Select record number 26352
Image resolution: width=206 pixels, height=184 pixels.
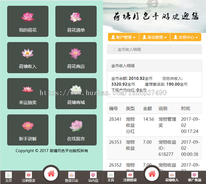coord(115,165)
